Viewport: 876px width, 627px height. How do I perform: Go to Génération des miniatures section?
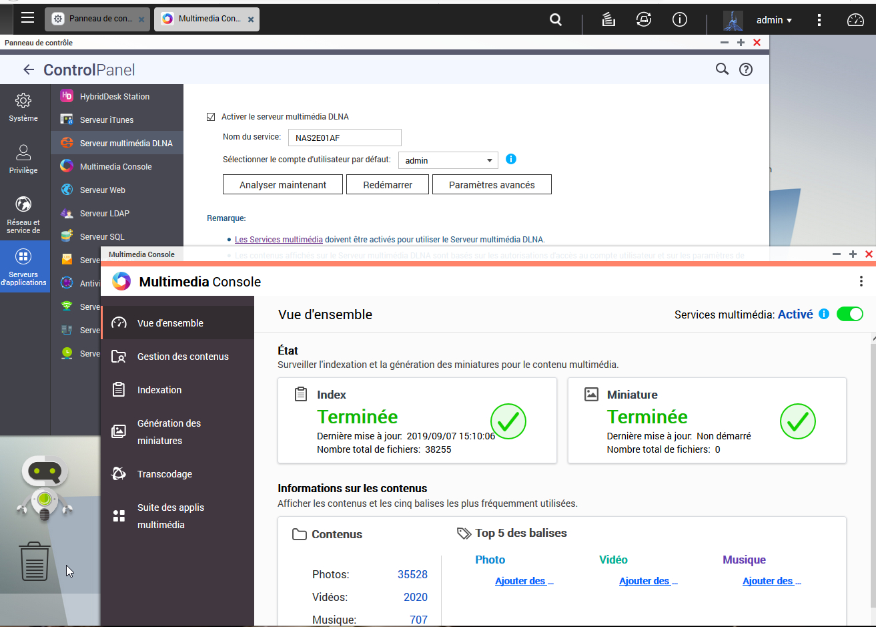(177, 431)
